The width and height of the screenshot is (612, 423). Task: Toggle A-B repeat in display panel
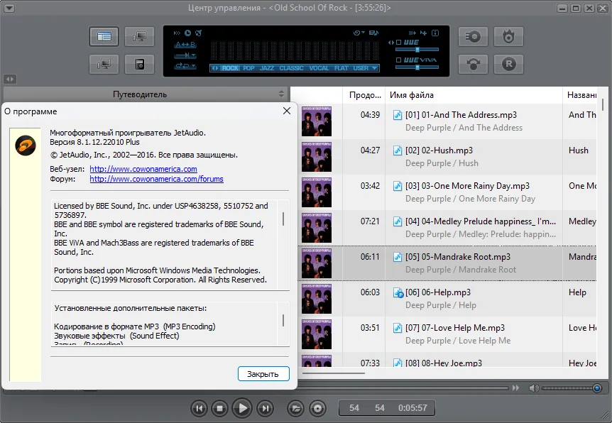[x=185, y=45]
